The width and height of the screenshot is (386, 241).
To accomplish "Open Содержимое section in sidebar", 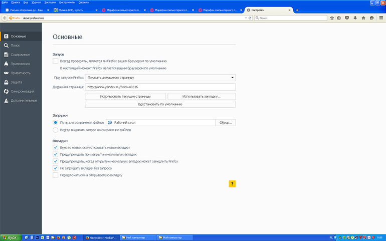I will (21, 55).
